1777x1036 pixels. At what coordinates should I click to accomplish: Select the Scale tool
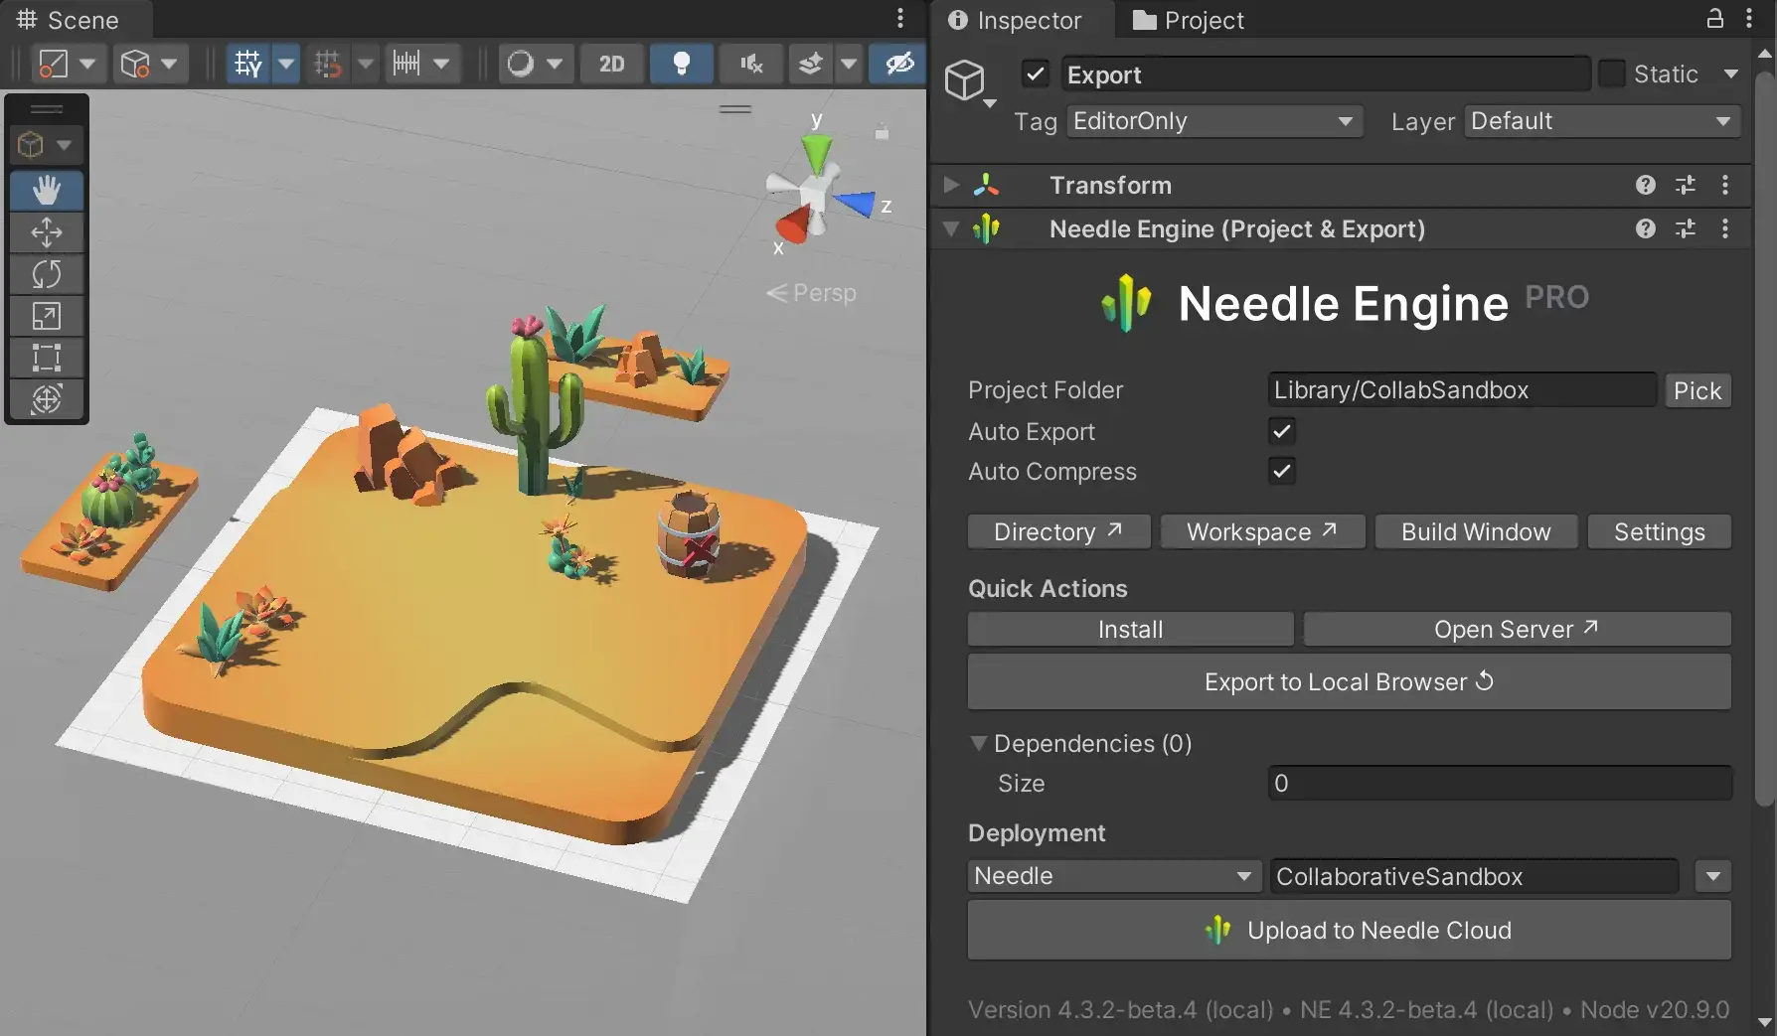click(x=47, y=316)
